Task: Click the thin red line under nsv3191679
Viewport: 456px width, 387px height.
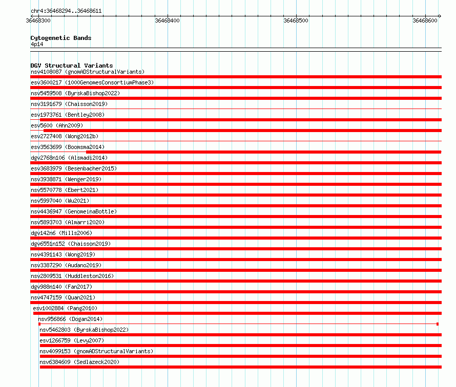Action: tap(236, 109)
